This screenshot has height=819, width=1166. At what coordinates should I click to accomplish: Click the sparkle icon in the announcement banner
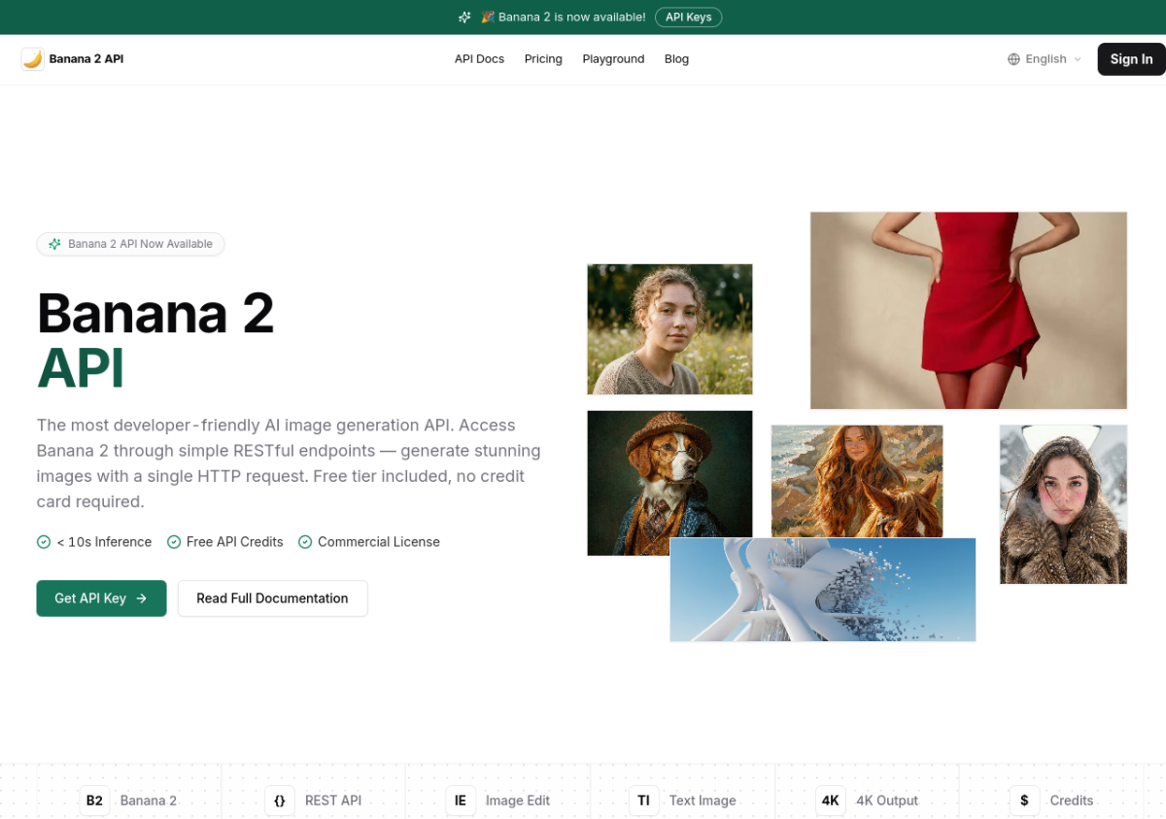click(464, 17)
